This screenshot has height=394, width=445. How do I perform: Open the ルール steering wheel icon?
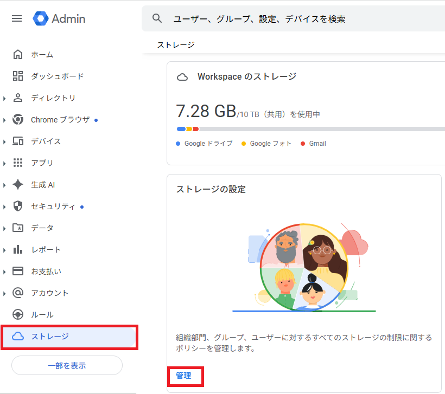pos(18,314)
